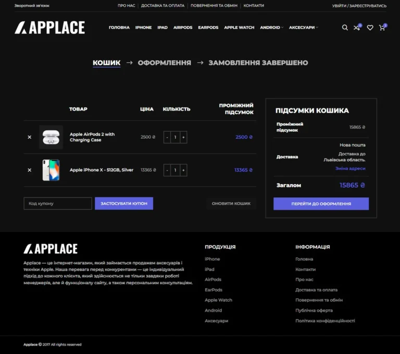
Task: Open footer Про нас link
Action: point(304,279)
